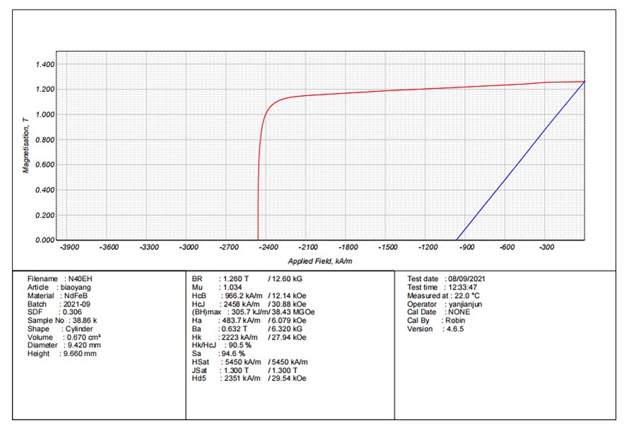Click the Magnetisation, T axis title
The height and width of the screenshot is (435, 636).
(26, 145)
